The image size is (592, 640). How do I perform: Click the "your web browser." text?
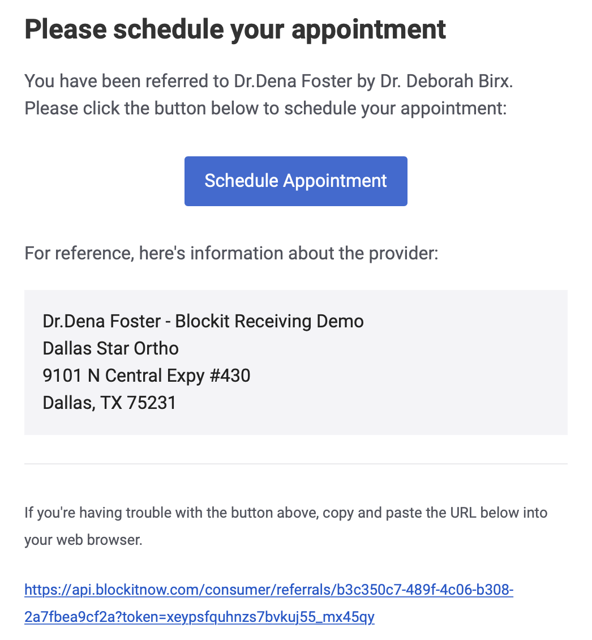[83, 540]
